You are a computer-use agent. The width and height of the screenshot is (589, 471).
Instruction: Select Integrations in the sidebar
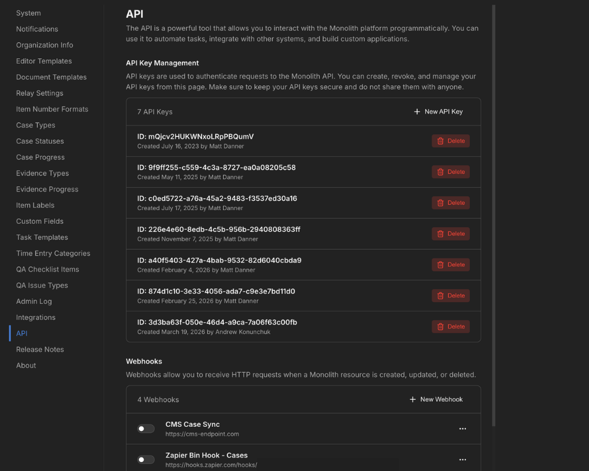(x=35, y=317)
